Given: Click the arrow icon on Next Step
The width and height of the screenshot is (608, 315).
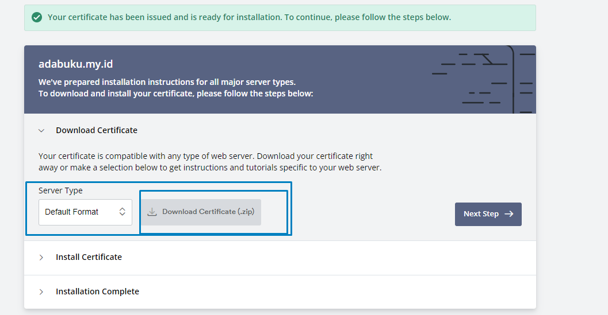Looking at the screenshot, I should pyautogui.click(x=508, y=213).
